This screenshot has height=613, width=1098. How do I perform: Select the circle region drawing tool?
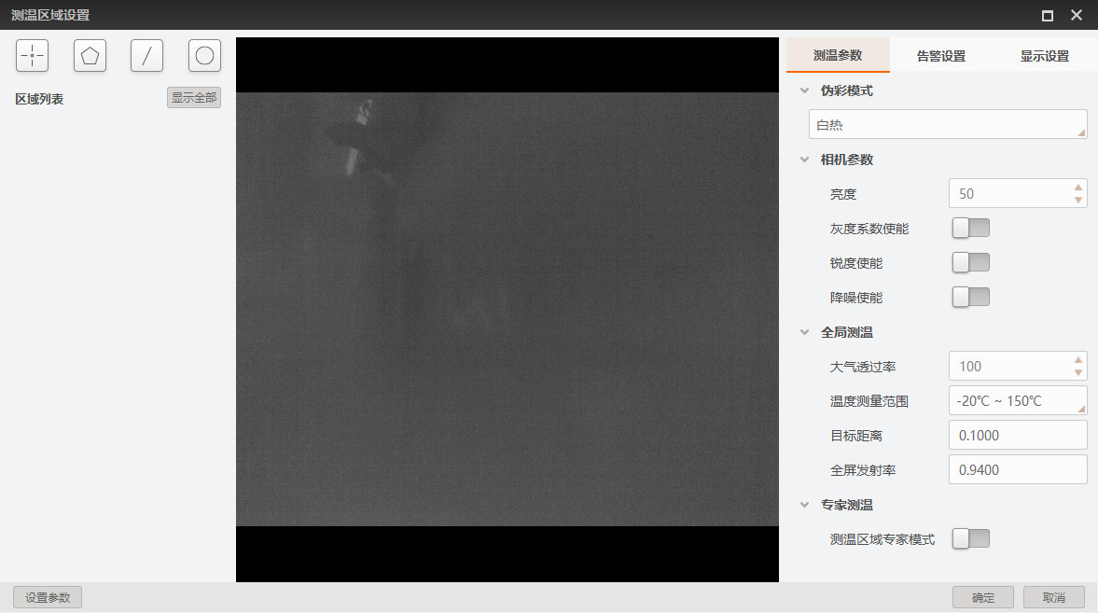pos(204,56)
